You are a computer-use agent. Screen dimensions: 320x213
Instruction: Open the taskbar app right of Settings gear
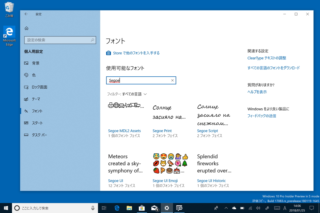pyautogui.click(x=179, y=208)
